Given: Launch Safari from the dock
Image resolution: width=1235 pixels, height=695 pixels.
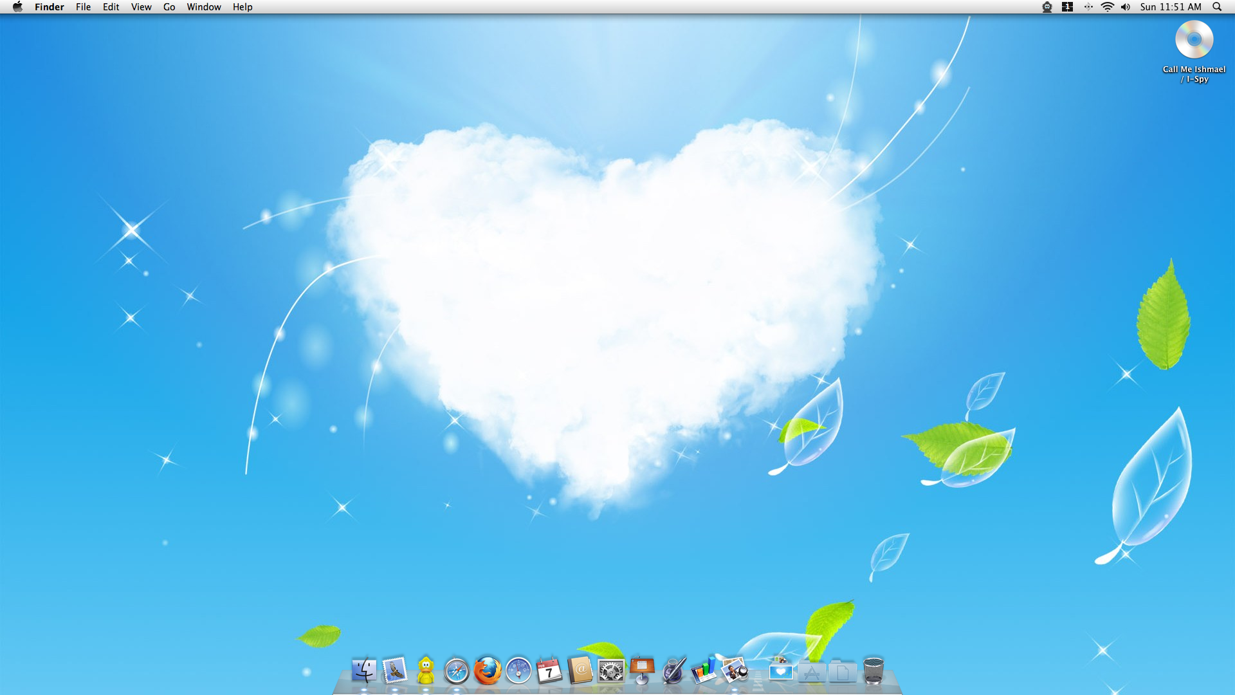Looking at the screenshot, I should (457, 671).
